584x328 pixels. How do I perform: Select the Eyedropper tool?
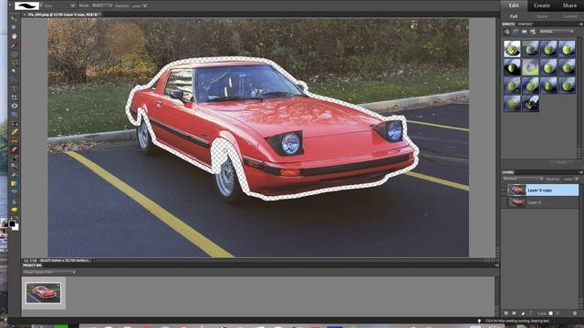tap(14, 45)
